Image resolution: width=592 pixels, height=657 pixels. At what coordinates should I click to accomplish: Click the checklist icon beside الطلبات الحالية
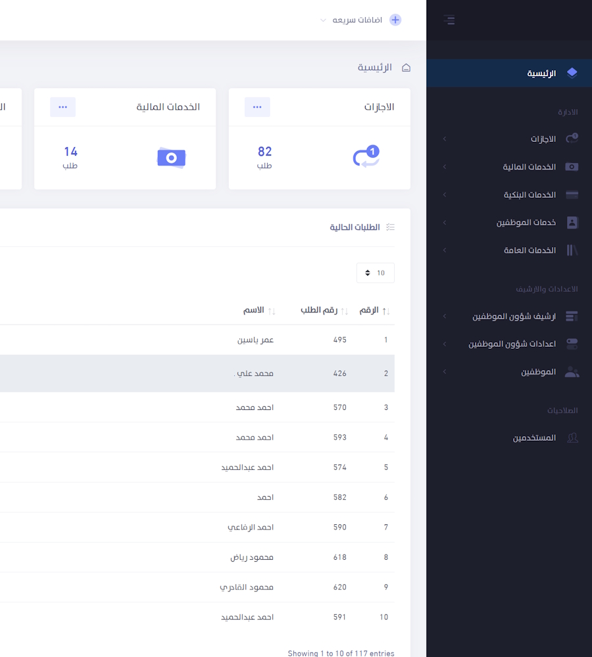[390, 227]
